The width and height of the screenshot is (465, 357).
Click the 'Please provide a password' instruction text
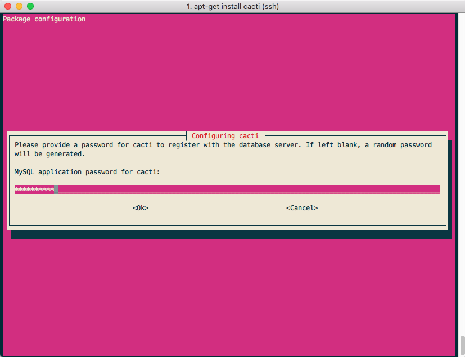[223, 150]
